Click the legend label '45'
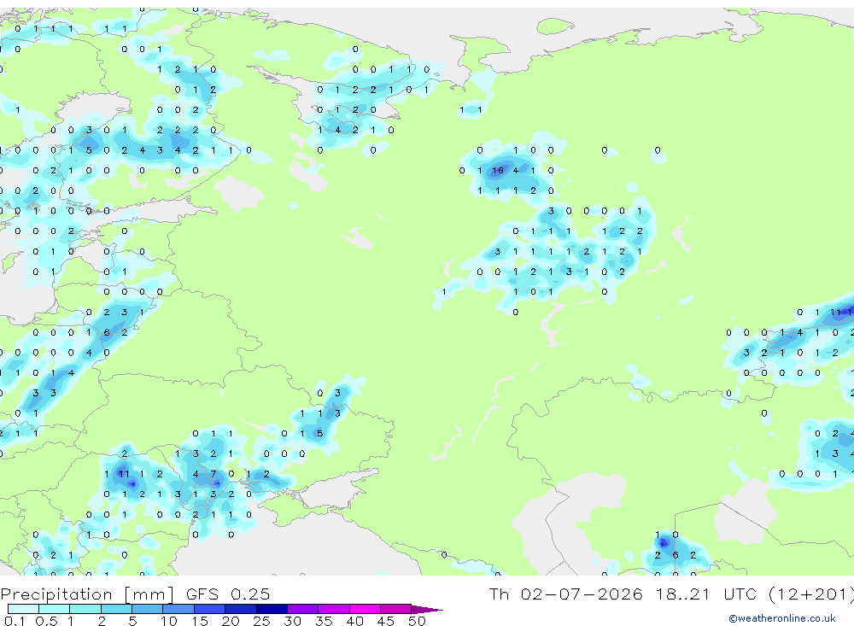The image size is (854, 626). click(x=386, y=621)
